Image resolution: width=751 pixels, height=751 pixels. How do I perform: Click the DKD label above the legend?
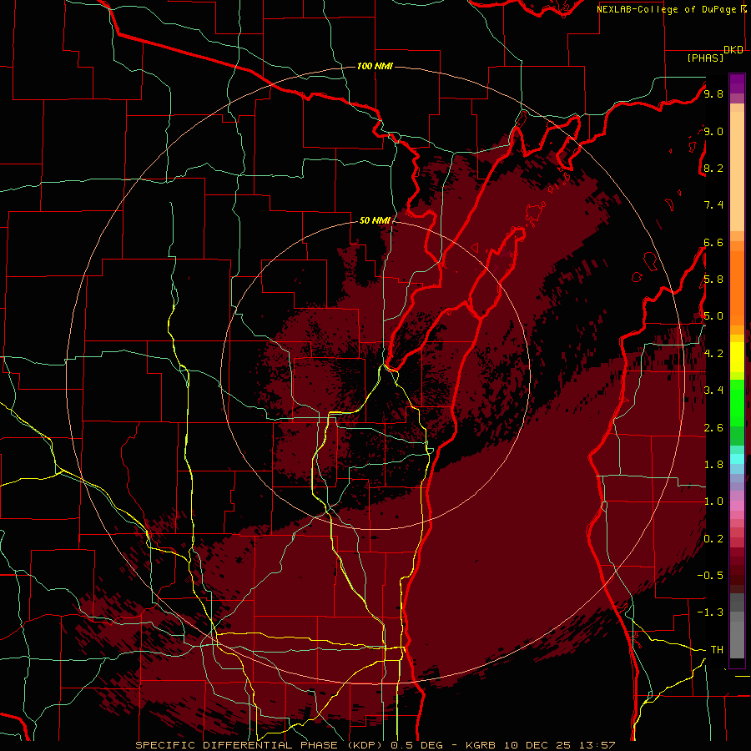pyautogui.click(x=733, y=50)
